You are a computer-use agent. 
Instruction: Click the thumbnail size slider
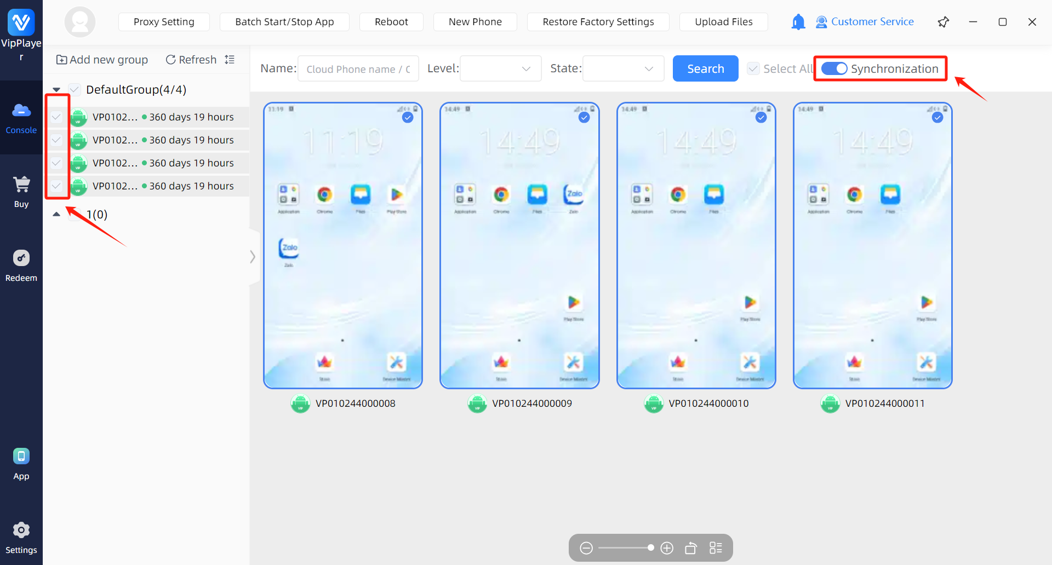coord(625,548)
